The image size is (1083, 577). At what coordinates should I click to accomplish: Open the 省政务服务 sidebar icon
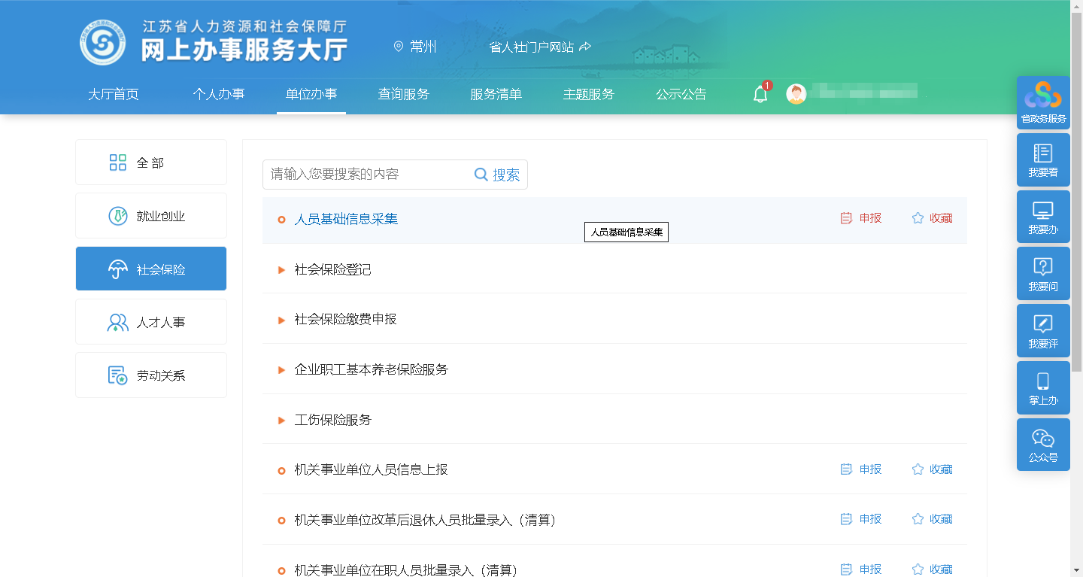click(1042, 102)
